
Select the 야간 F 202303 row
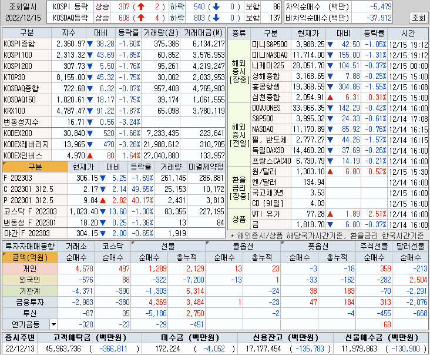click(x=114, y=233)
